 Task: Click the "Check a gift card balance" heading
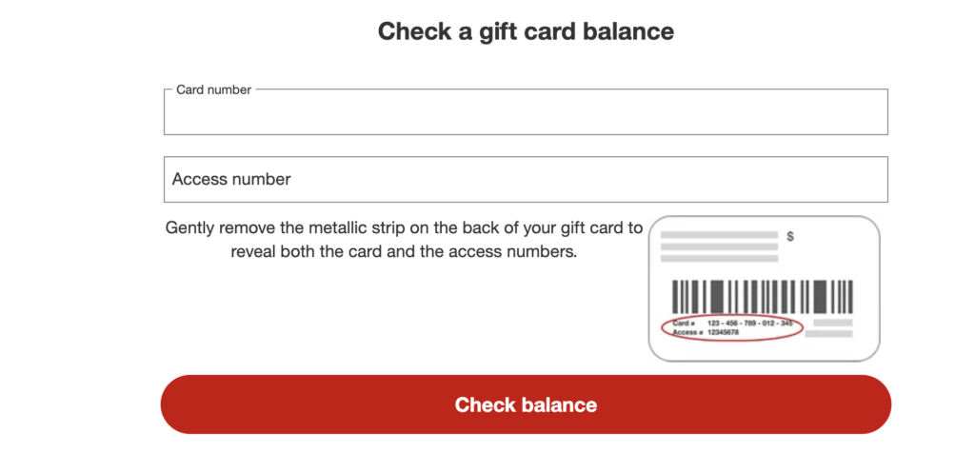tap(526, 30)
